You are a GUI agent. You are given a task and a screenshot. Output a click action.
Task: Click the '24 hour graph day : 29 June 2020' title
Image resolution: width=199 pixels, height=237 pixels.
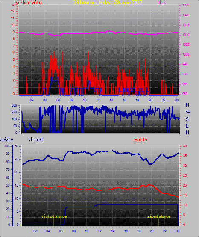coord(108,3)
